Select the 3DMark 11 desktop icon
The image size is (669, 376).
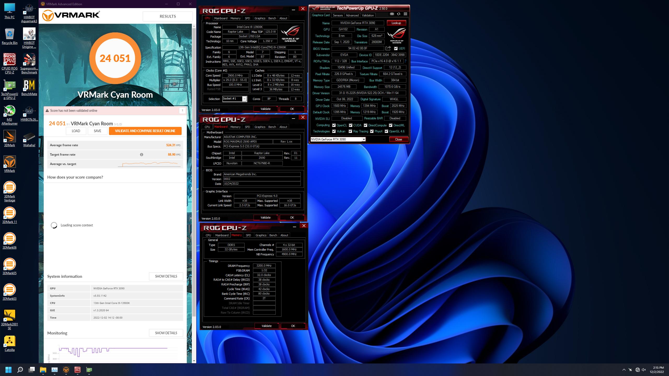[10, 215]
